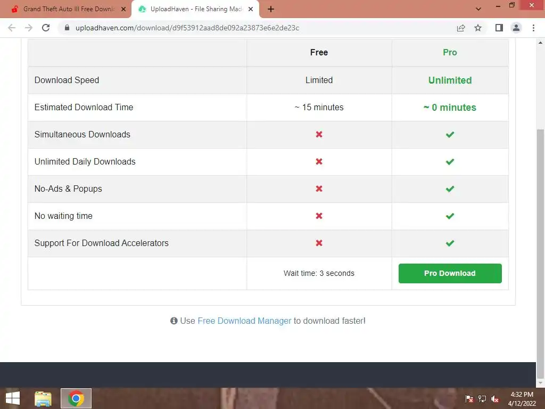Close the UploadHaven tab
The image size is (545, 409).
pyautogui.click(x=251, y=10)
